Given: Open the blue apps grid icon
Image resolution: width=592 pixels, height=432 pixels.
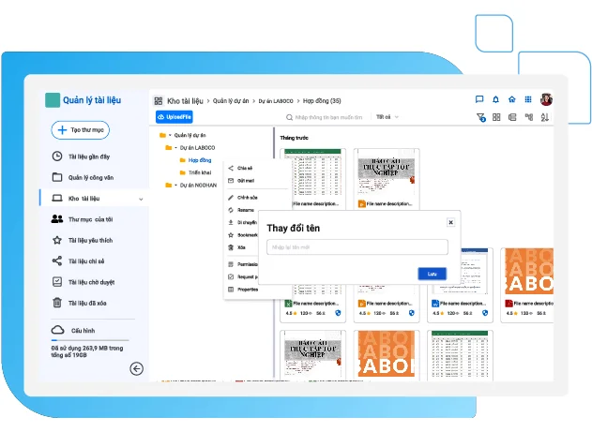Looking at the screenshot, I should coord(528,99).
